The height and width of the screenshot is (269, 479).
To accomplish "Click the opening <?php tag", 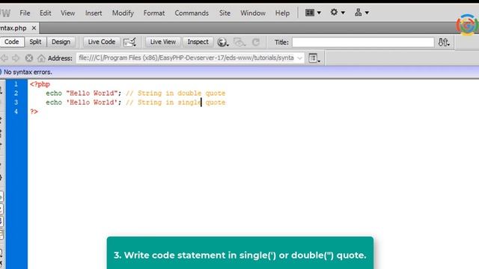I will pyautogui.click(x=40, y=84).
